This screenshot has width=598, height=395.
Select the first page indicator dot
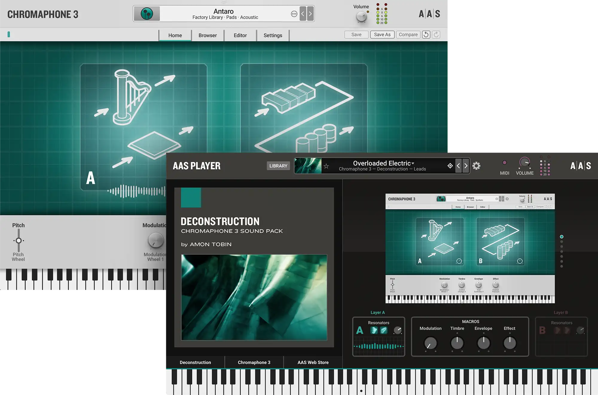click(562, 237)
